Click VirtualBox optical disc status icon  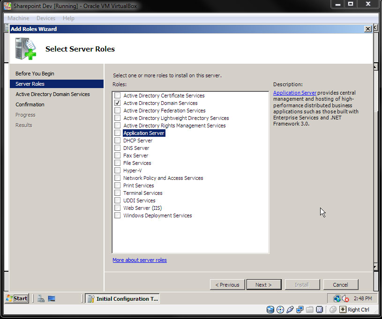pyautogui.click(x=280, y=310)
